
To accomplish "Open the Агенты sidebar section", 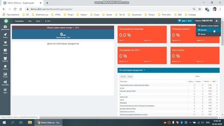I will [5, 67].
